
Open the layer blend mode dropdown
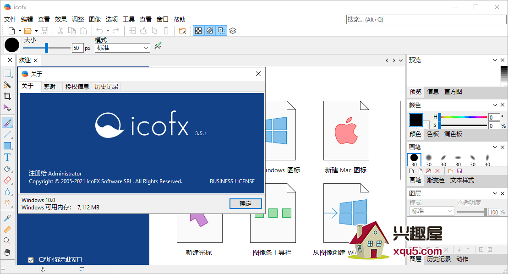(432, 211)
